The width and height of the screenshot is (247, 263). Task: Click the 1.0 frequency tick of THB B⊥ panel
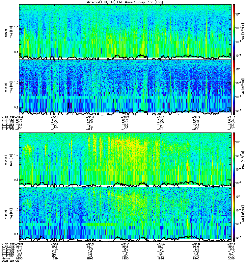[x=16, y=27]
